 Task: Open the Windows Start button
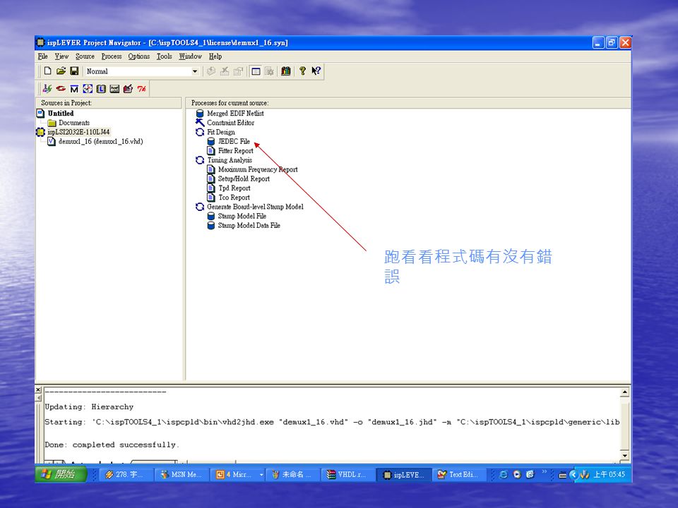coord(61,474)
